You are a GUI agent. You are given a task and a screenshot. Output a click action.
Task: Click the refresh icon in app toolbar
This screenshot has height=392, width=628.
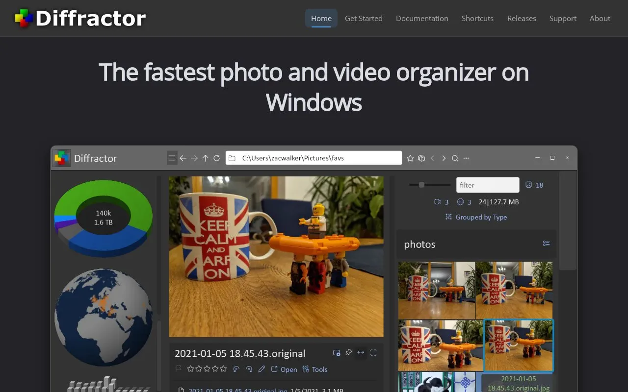click(216, 158)
